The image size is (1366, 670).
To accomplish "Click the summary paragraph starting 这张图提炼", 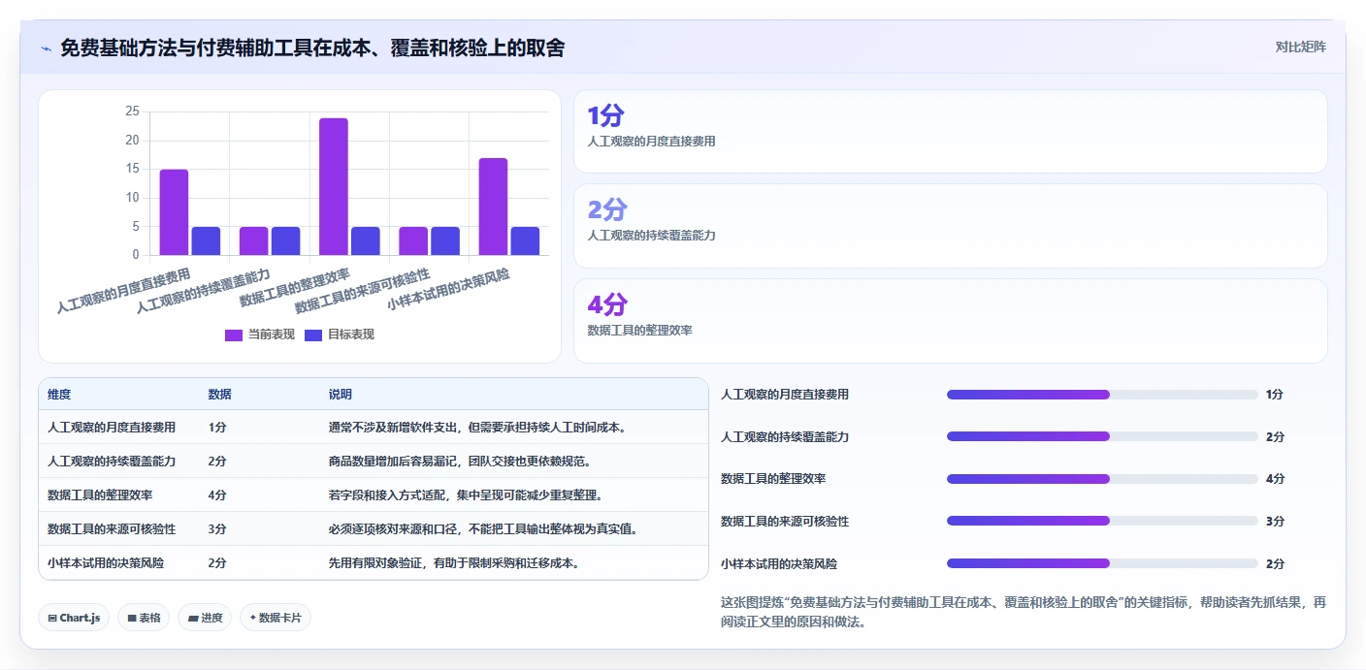I will pos(1023,612).
